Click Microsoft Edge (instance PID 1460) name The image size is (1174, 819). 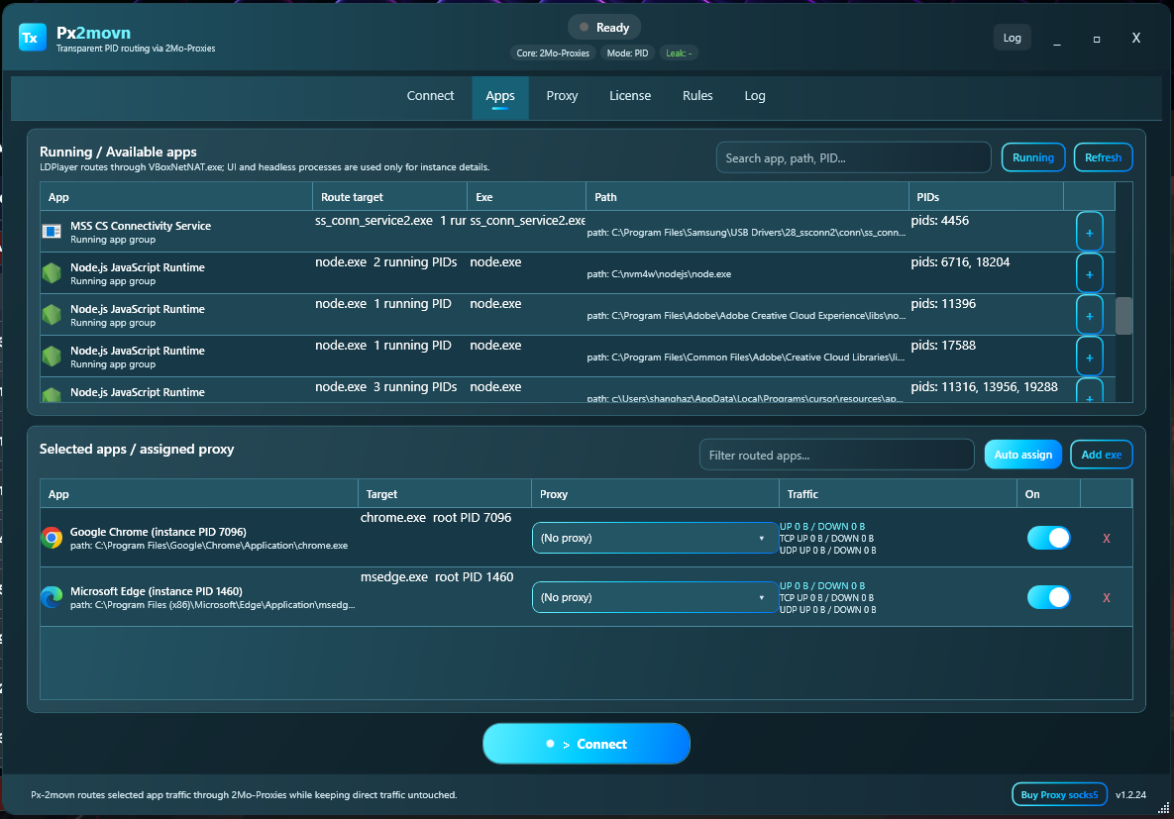[x=157, y=590]
